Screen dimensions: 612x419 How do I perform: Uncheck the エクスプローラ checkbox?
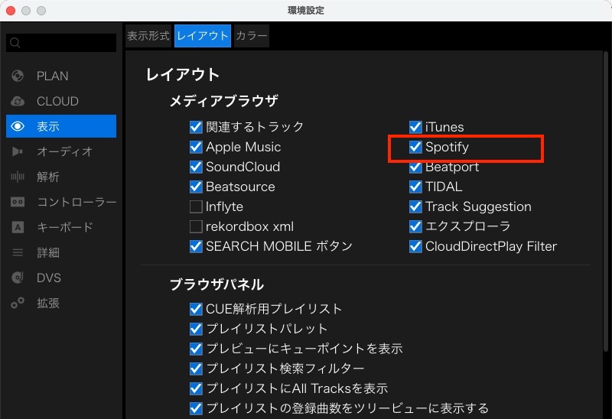[415, 226]
